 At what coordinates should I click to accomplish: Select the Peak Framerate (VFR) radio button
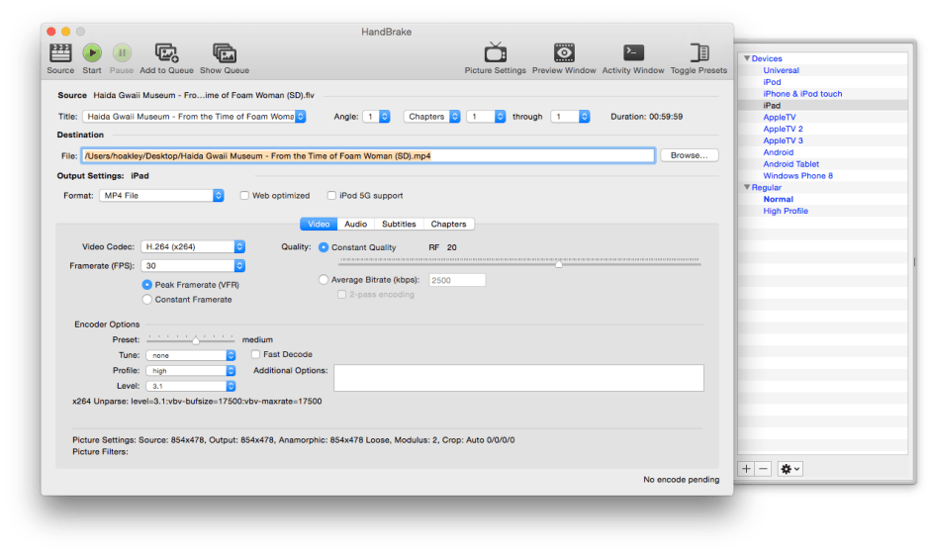[147, 285]
